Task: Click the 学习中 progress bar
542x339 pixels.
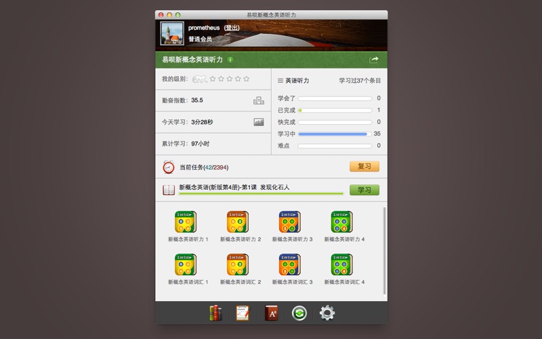Action: point(333,134)
